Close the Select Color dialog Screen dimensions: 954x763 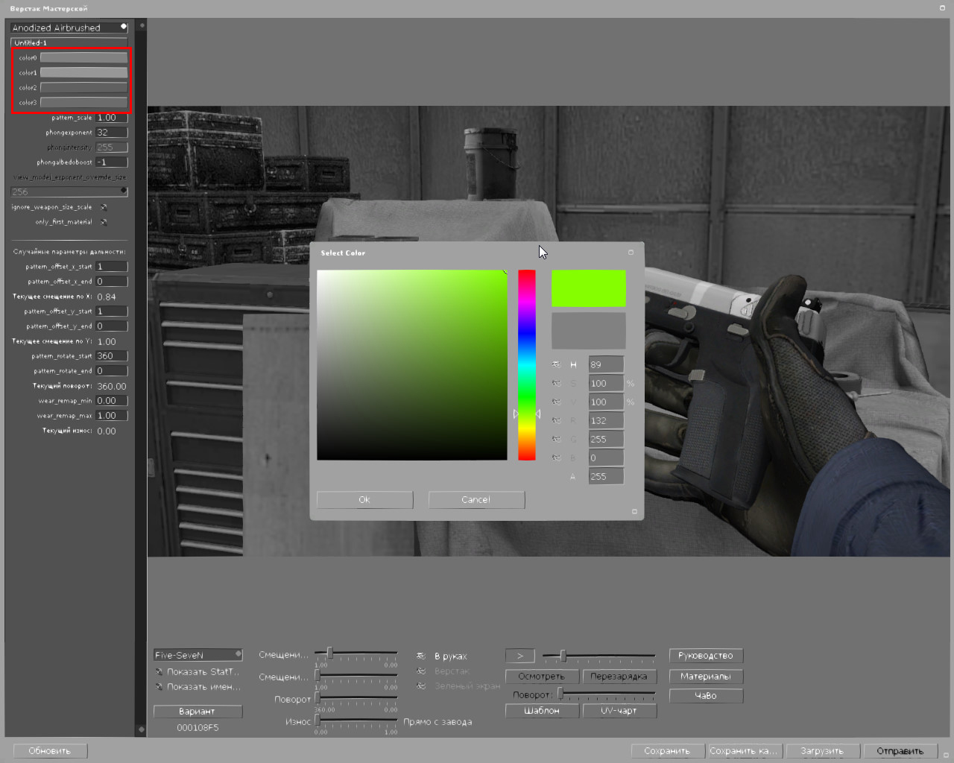631,253
